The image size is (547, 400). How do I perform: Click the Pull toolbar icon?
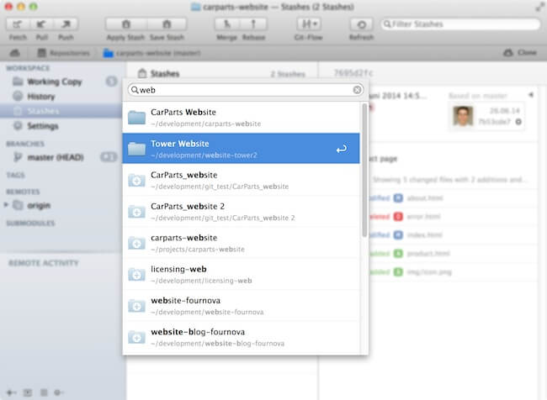pos(41,24)
